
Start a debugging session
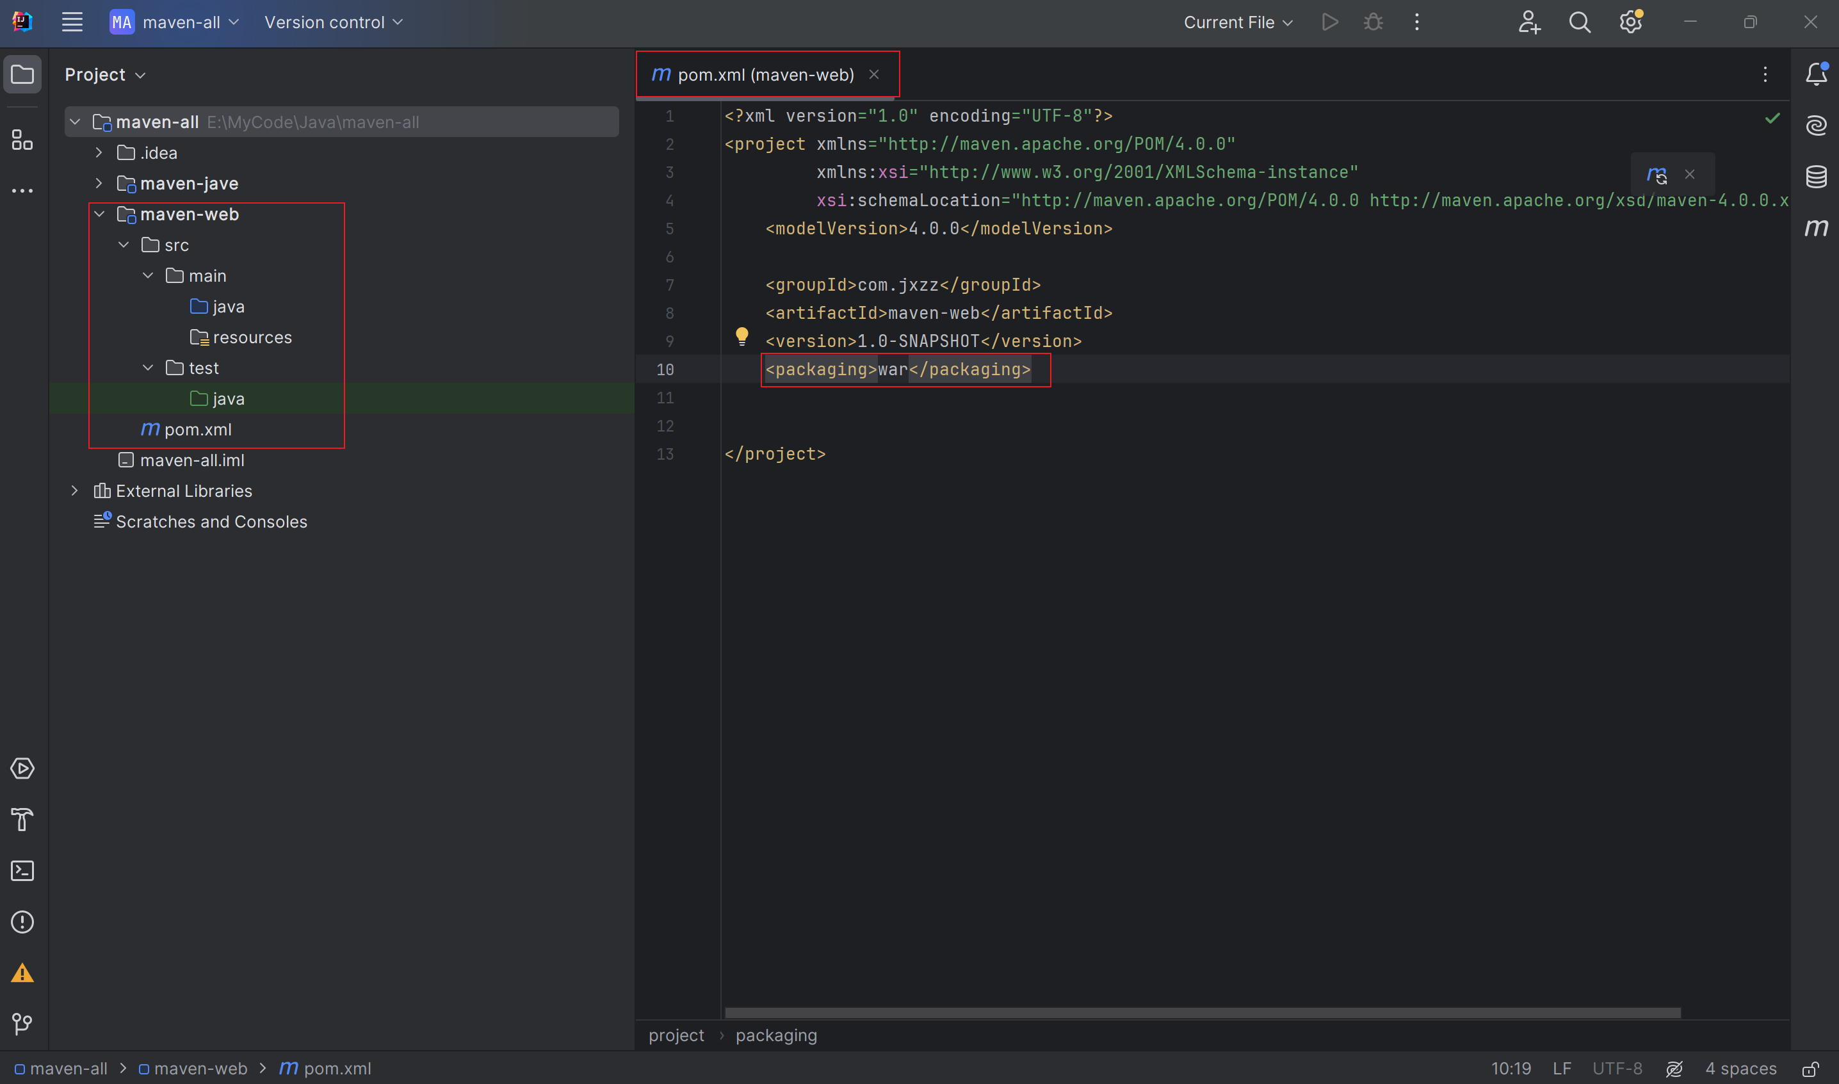pyautogui.click(x=1372, y=22)
